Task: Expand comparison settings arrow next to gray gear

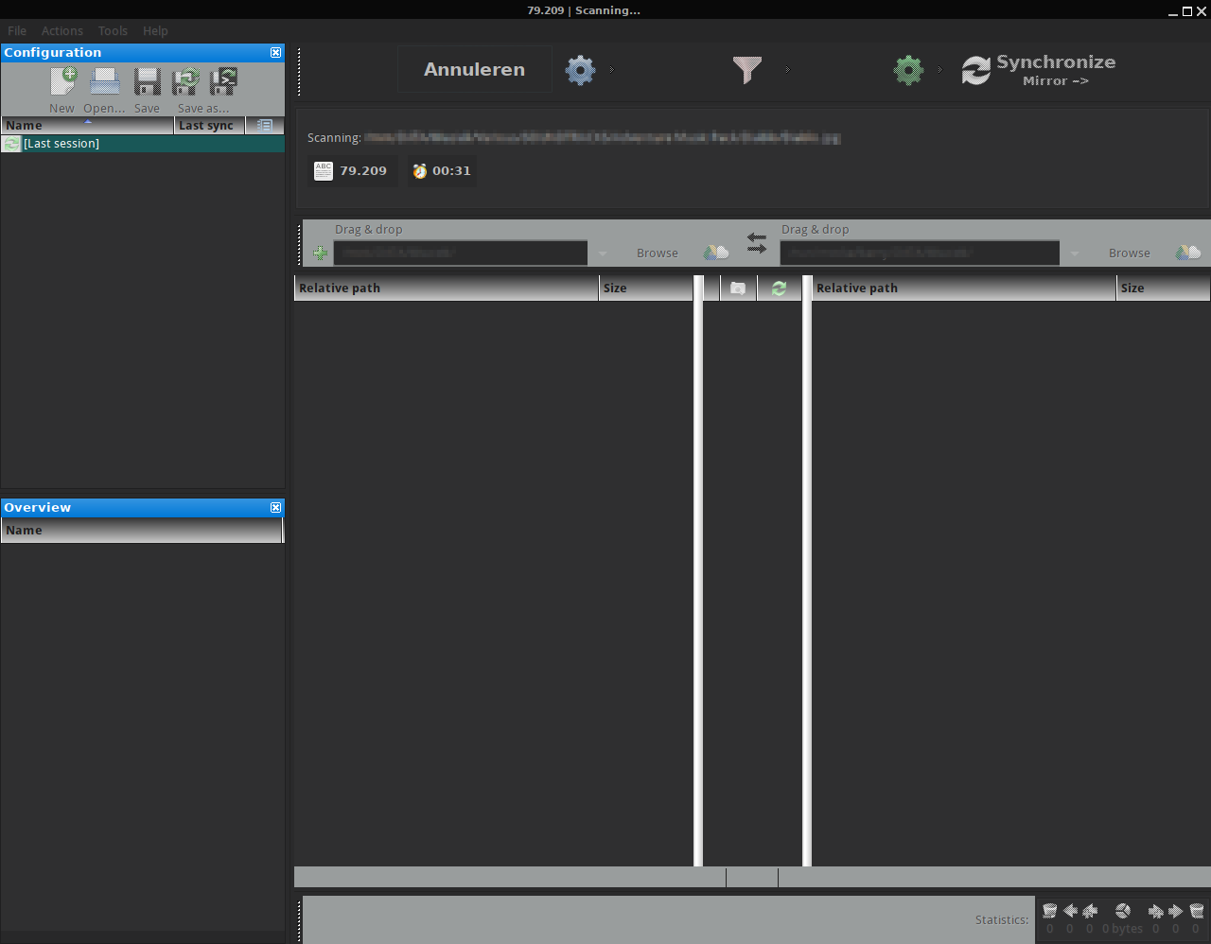Action: [612, 69]
